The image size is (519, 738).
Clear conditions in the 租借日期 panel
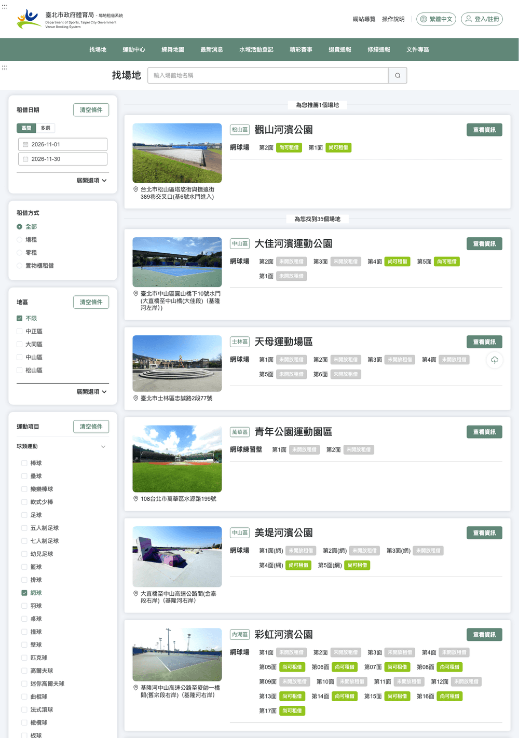(x=91, y=110)
